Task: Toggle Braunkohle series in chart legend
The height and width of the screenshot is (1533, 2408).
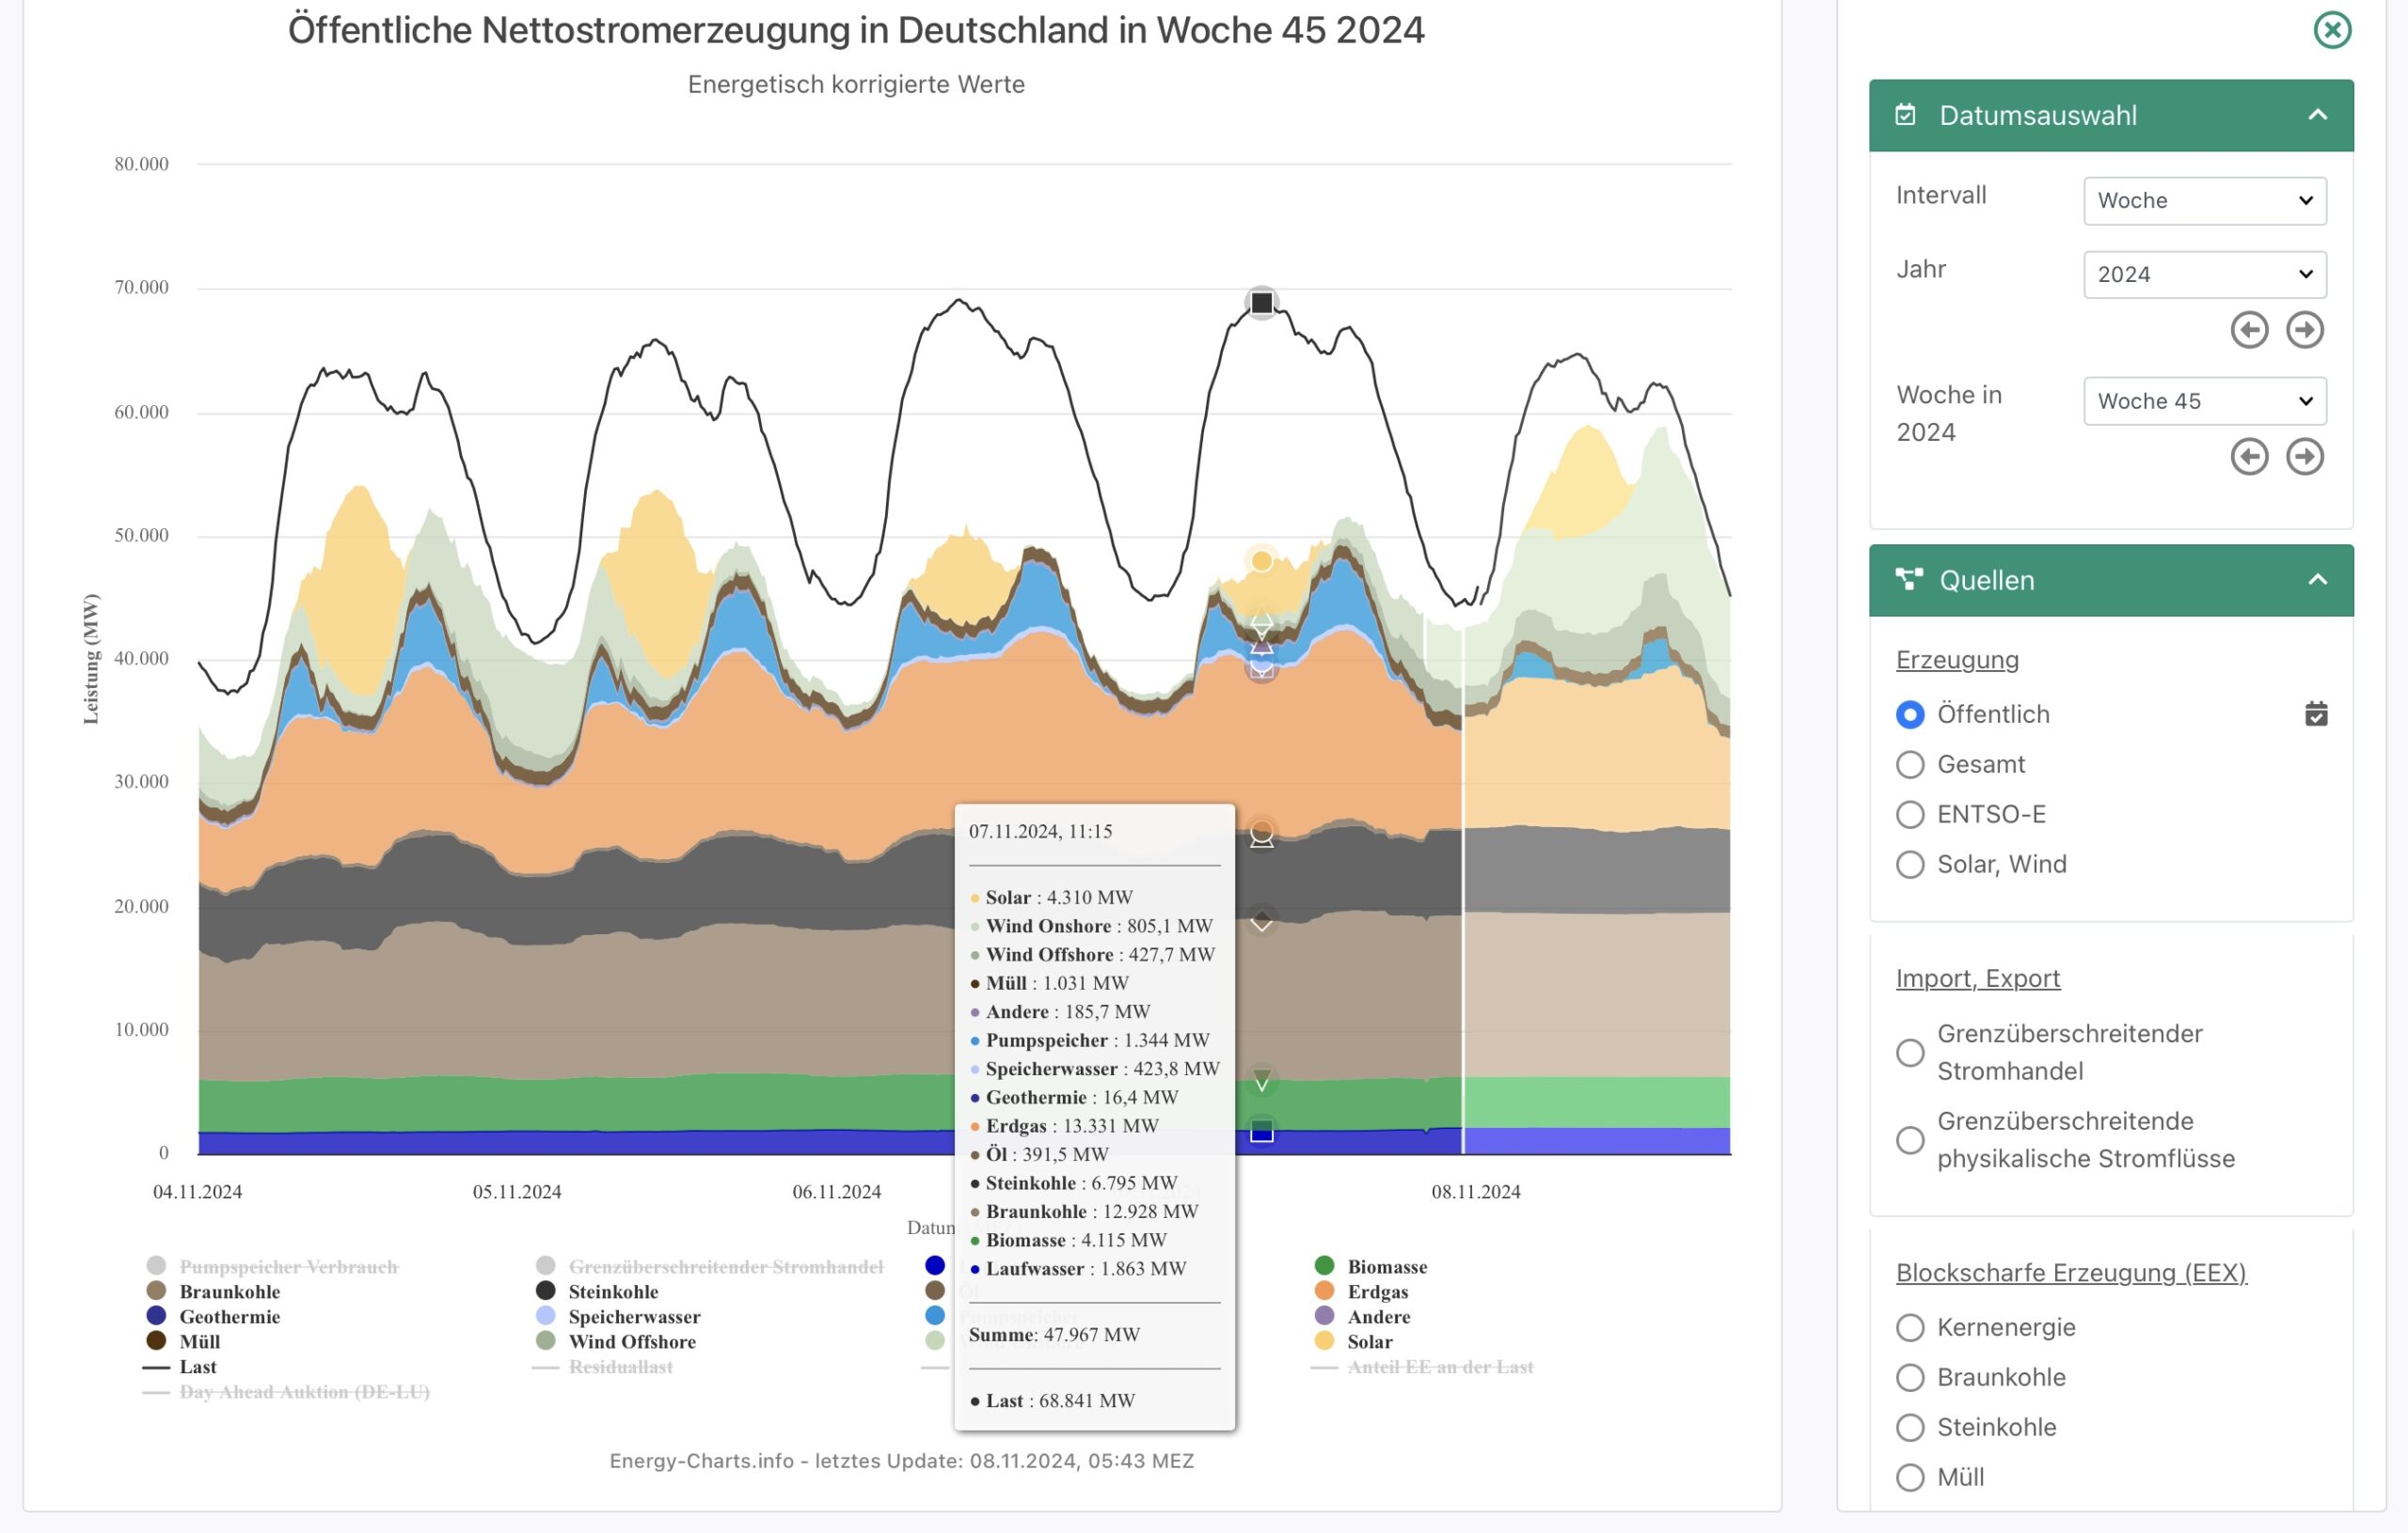Action: click(x=229, y=1291)
